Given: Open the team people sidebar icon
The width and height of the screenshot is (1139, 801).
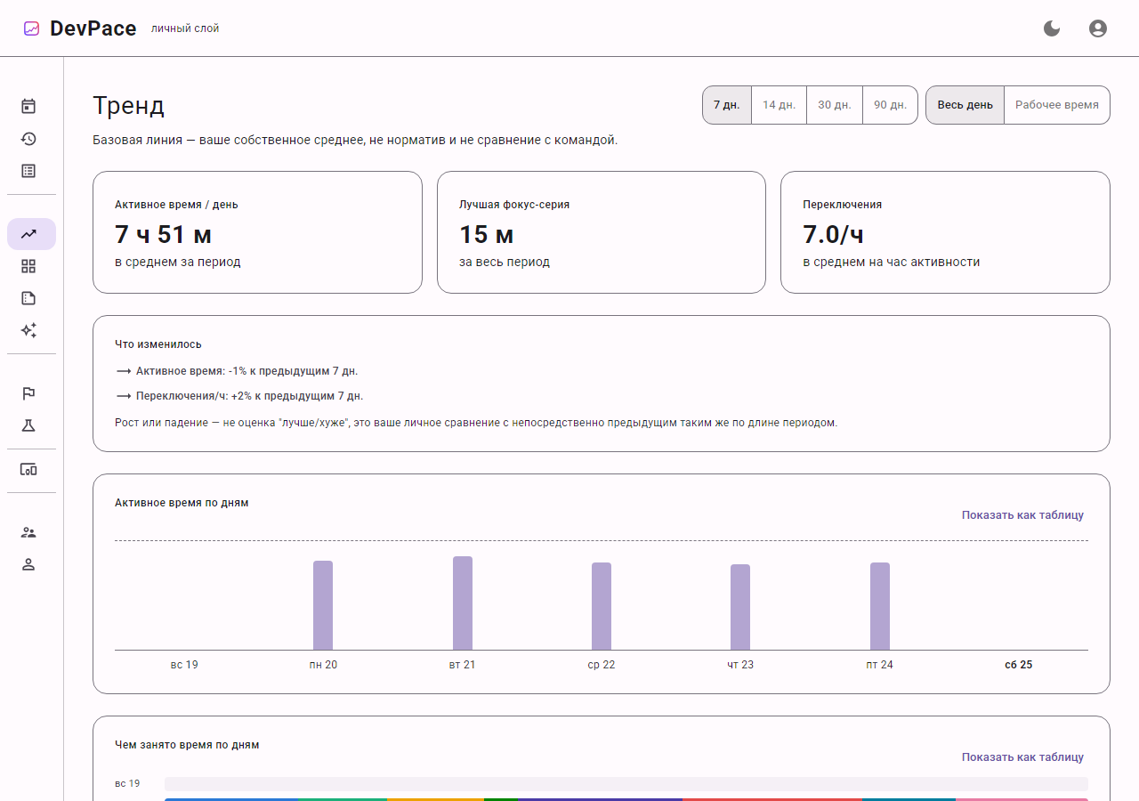Looking at the screenshot, I should (x=28, y=532).
